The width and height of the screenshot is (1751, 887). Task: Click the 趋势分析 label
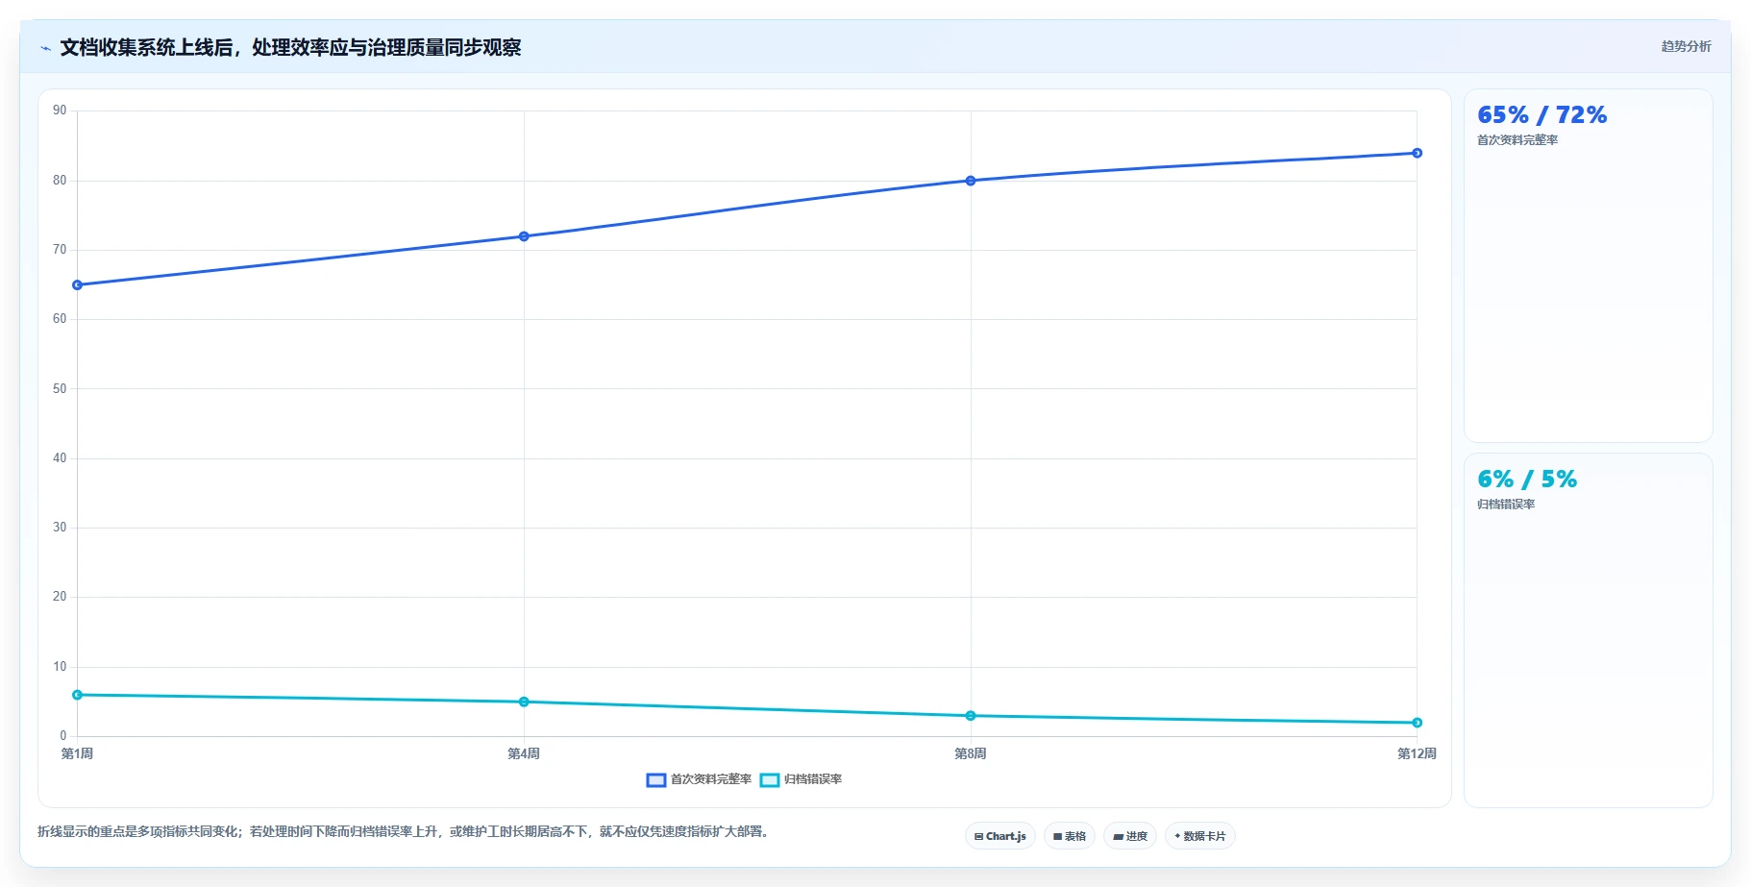(1686, 46)
